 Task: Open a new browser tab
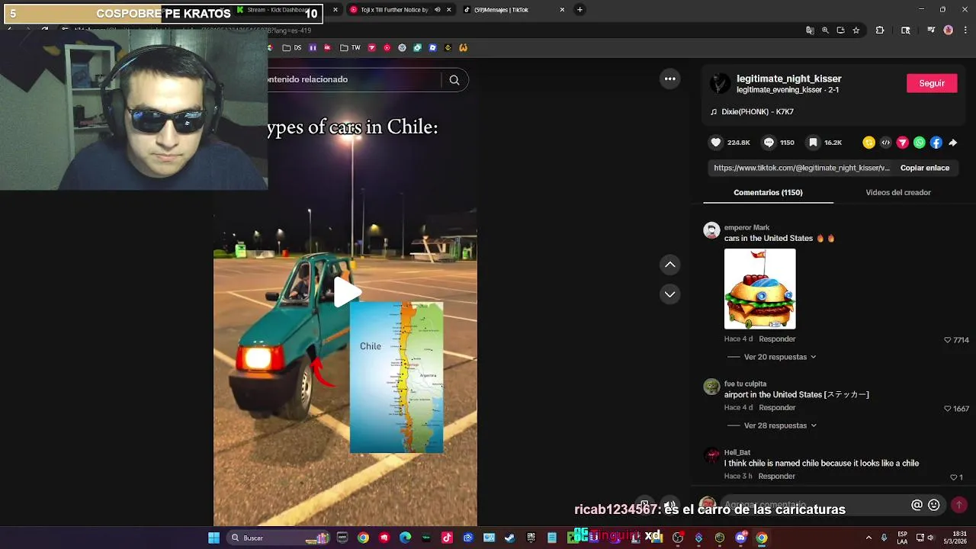tap(579, 10)
